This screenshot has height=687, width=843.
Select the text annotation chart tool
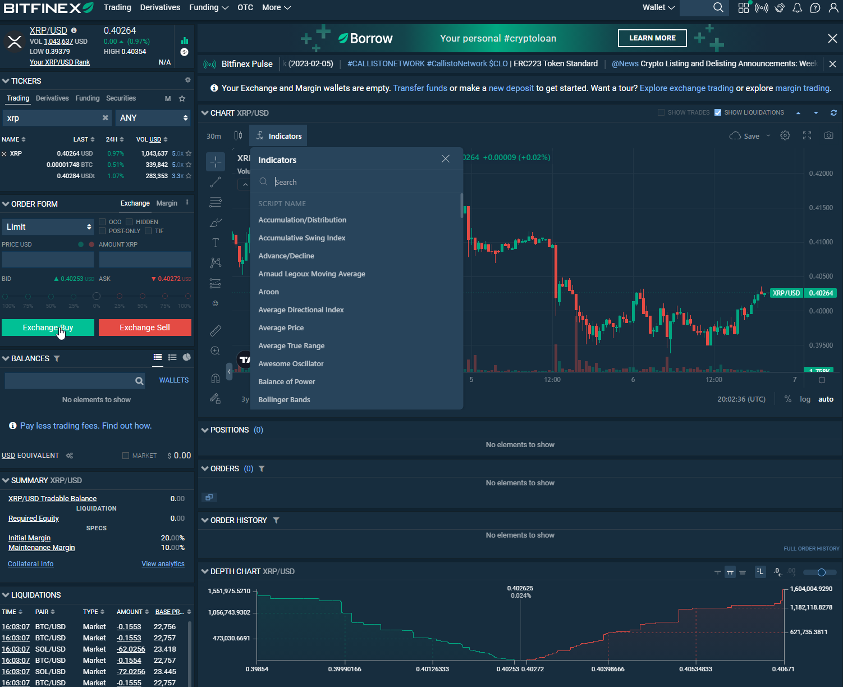(x=216, y=243)
